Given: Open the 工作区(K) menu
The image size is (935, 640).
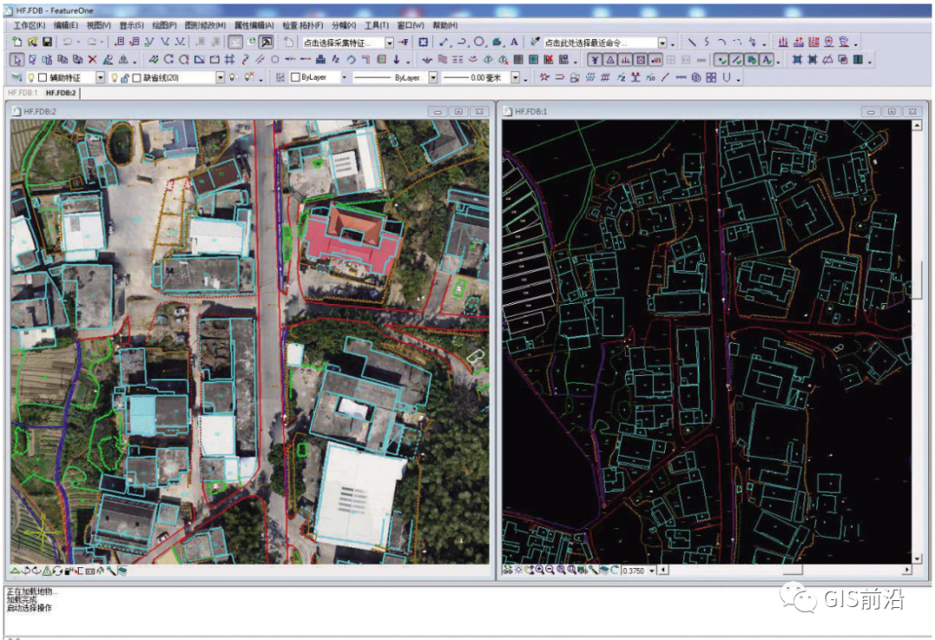Looking at the screenshot, I should pos(29,25).
